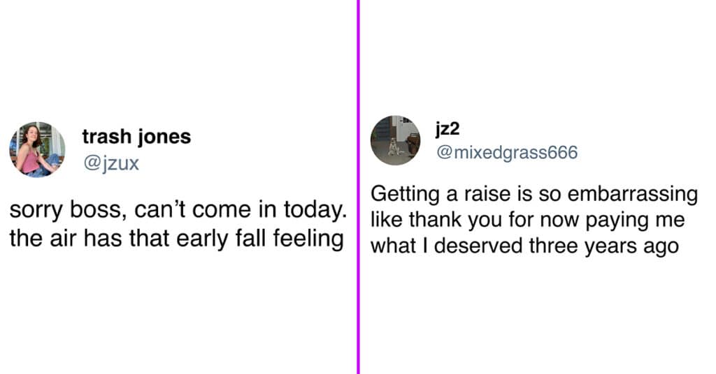Select the line "sorry boss, can't come in today."
The height and width of the screenshot is (374, 716).
pos(178,210)
